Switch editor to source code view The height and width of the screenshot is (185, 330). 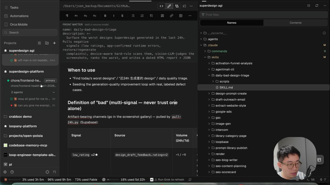[161, 6]
